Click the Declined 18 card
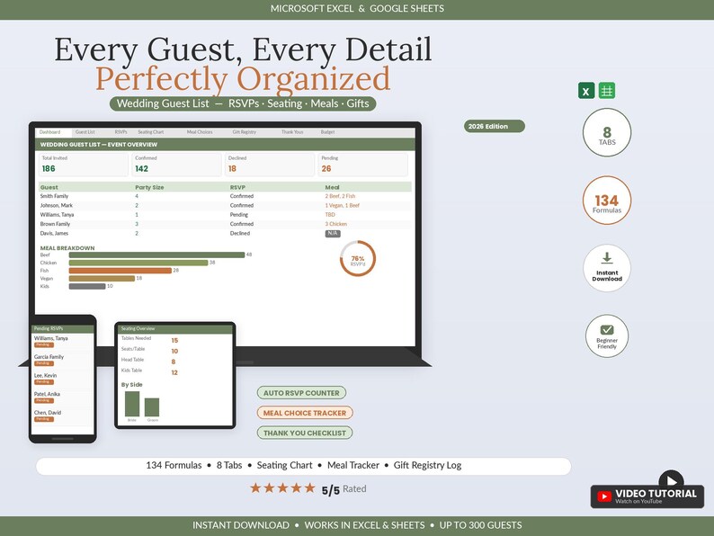 point(270,165)
